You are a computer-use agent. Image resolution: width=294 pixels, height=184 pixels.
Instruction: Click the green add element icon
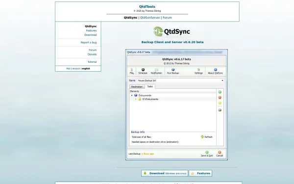220,92
